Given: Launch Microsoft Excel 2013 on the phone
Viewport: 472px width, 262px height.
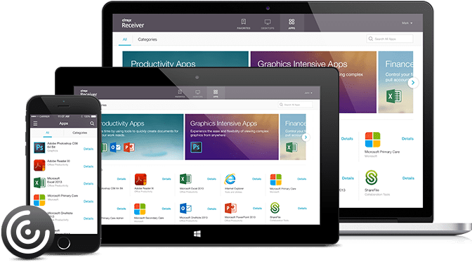Looking at the screenshot, I should (x=39, y=183).
